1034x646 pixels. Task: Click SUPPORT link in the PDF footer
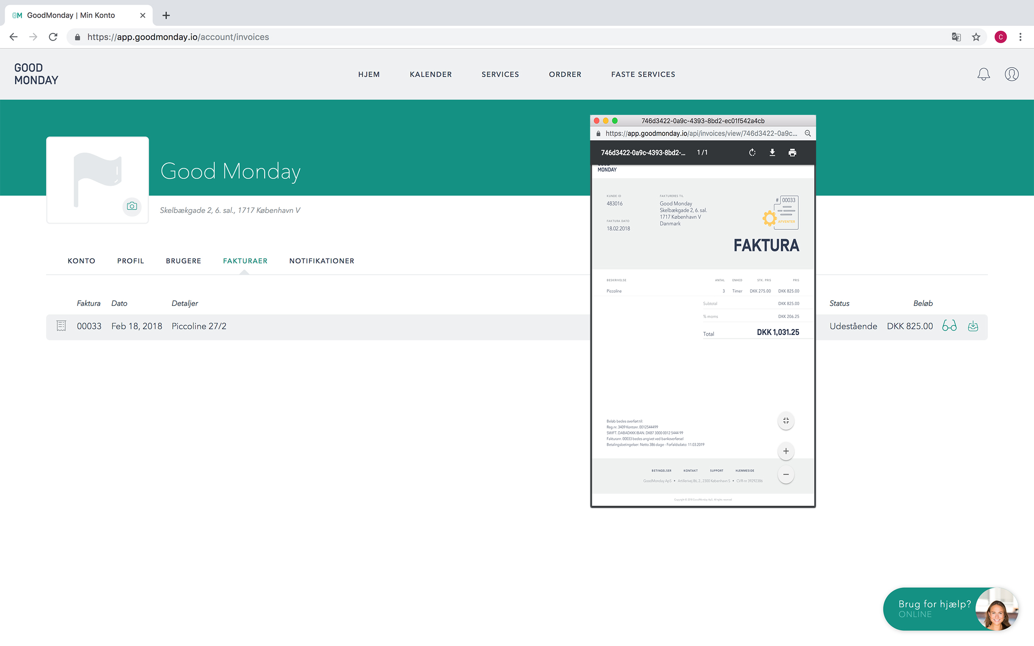pos(716,470)
